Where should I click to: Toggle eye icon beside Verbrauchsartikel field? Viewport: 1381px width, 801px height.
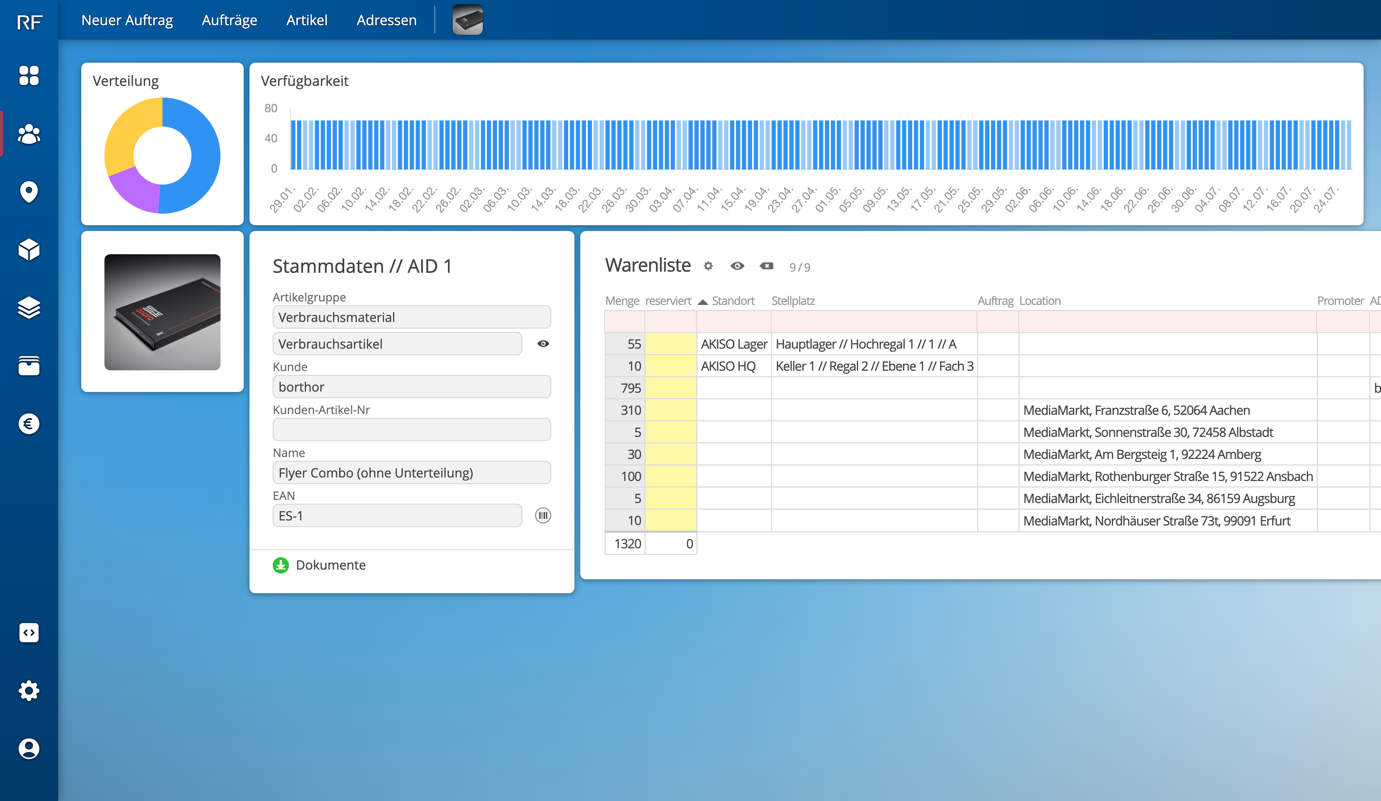pyautogui.click(x=542, y=344)
